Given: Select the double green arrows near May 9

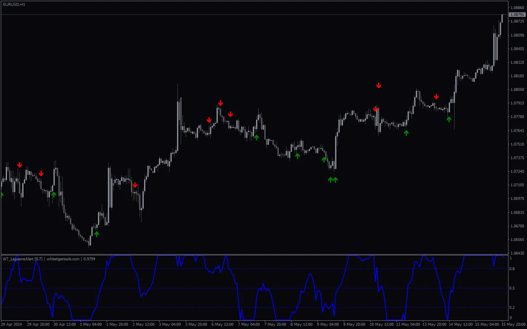Looking at the screenshot, I should (x=333, y=180).
